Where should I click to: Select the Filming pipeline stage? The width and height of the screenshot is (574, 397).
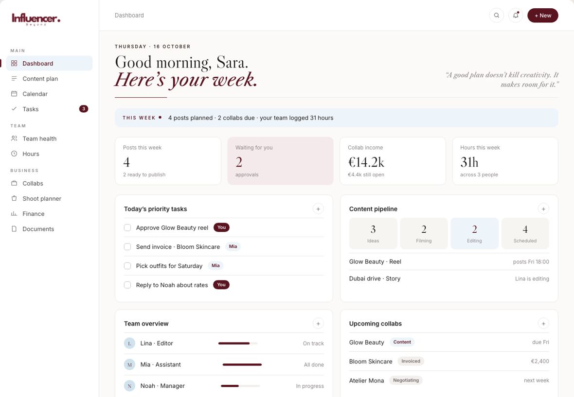(x=424, y=234)
